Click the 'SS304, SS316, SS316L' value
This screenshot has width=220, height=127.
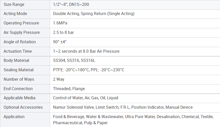pyautogui.click(x=74, y=60)
